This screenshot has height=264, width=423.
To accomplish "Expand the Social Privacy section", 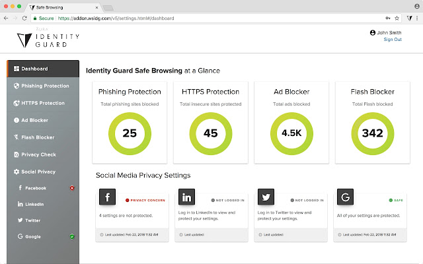I will 38,172.
